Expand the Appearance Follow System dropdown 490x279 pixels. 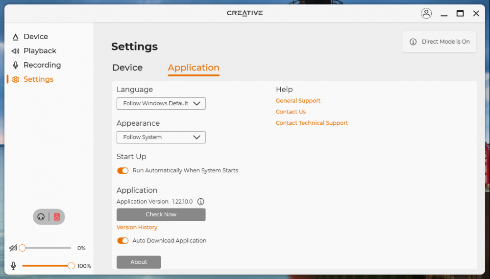tap(161, 138)
